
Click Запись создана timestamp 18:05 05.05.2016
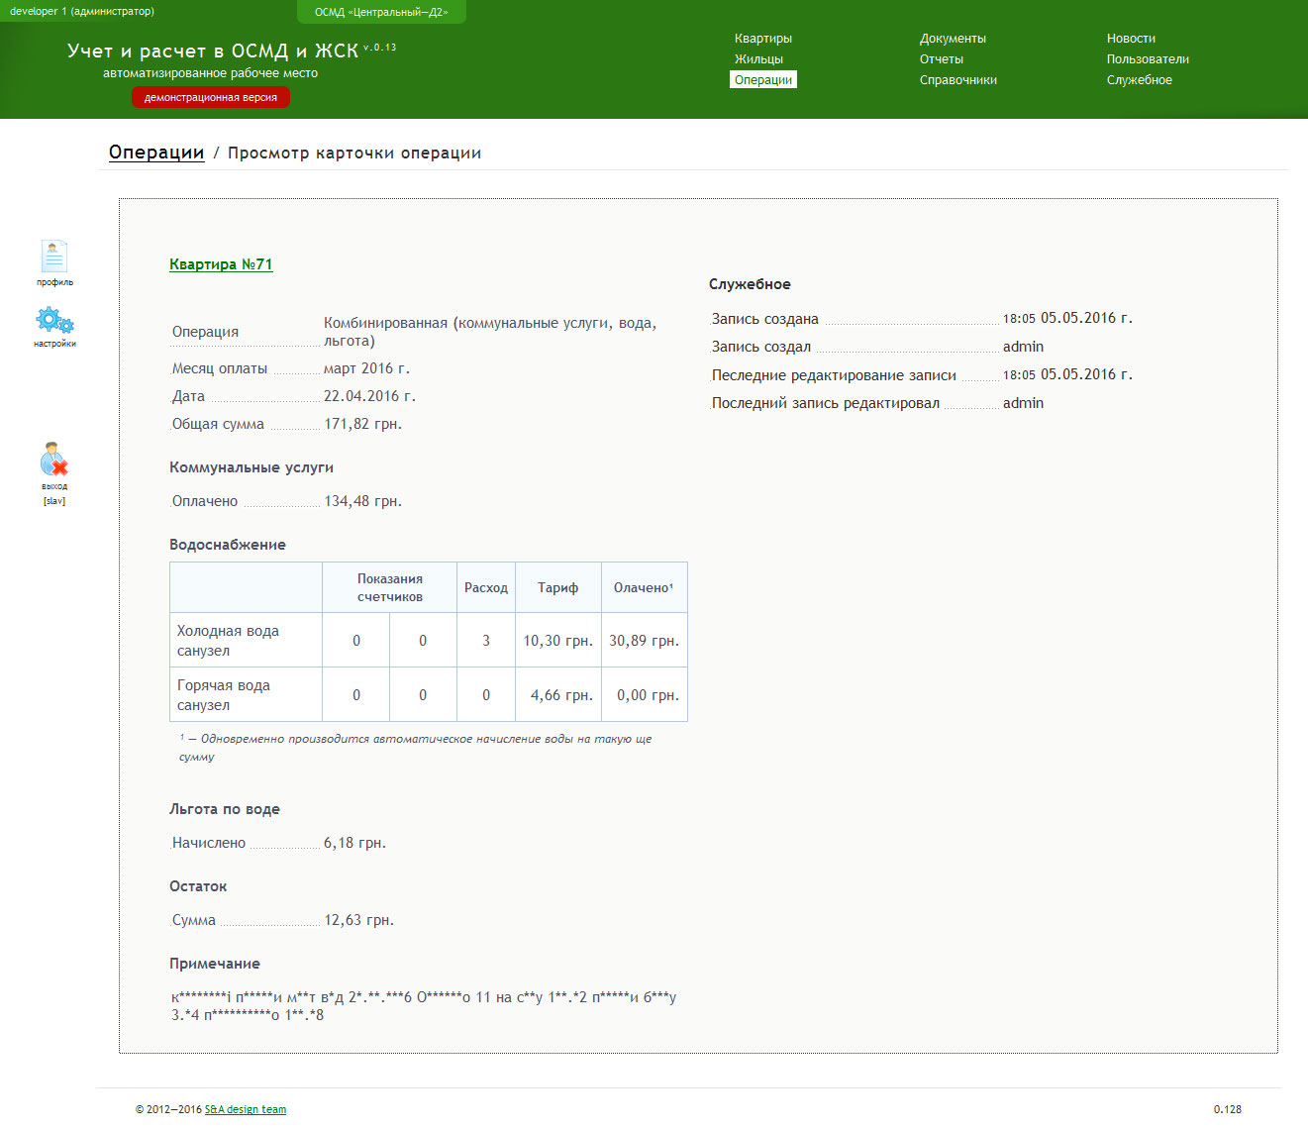pos(1067,318)
